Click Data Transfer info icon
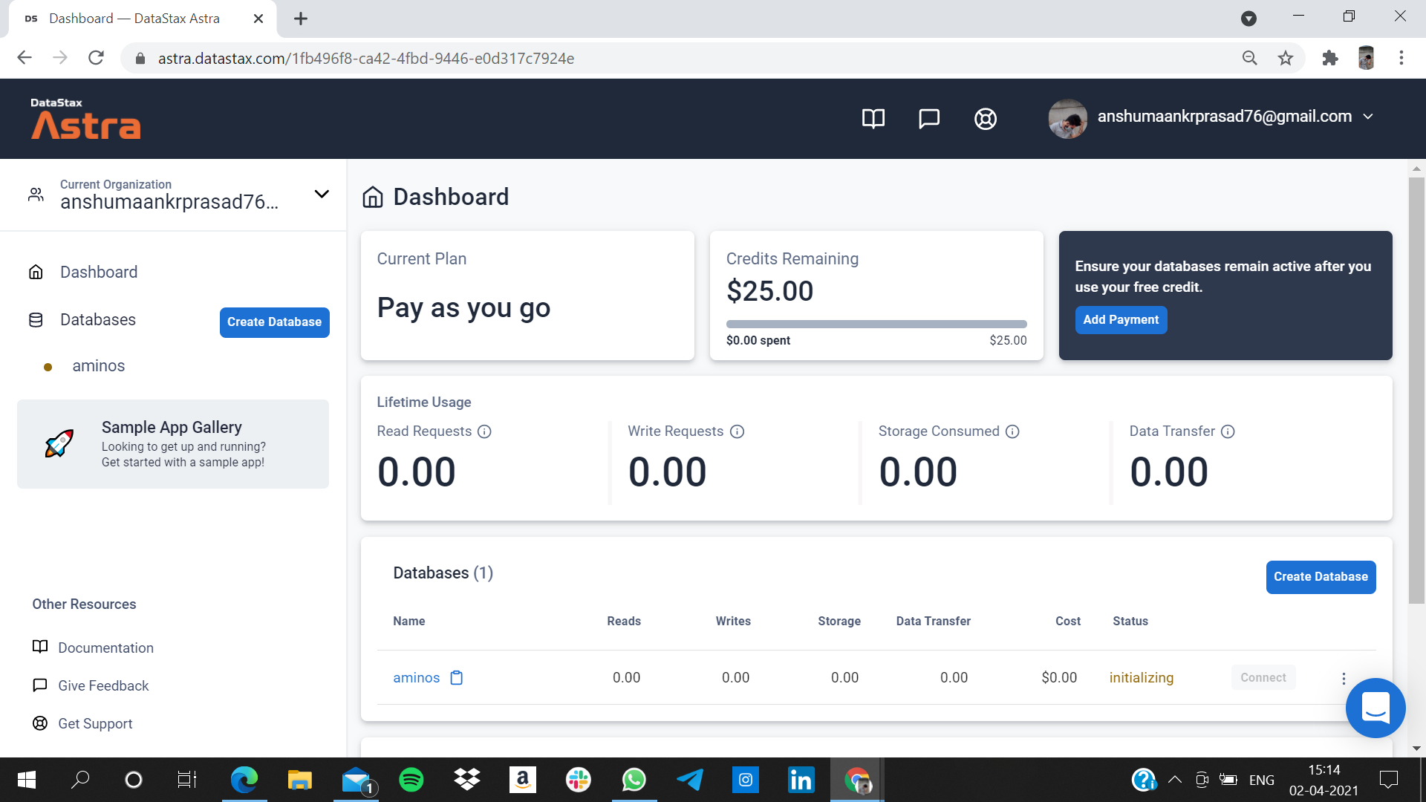The height and width of the screenshot is (802, 1426). click(1228, 431)
